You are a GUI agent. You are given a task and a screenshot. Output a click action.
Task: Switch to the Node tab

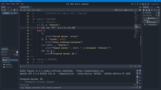[x=152, y=7]
